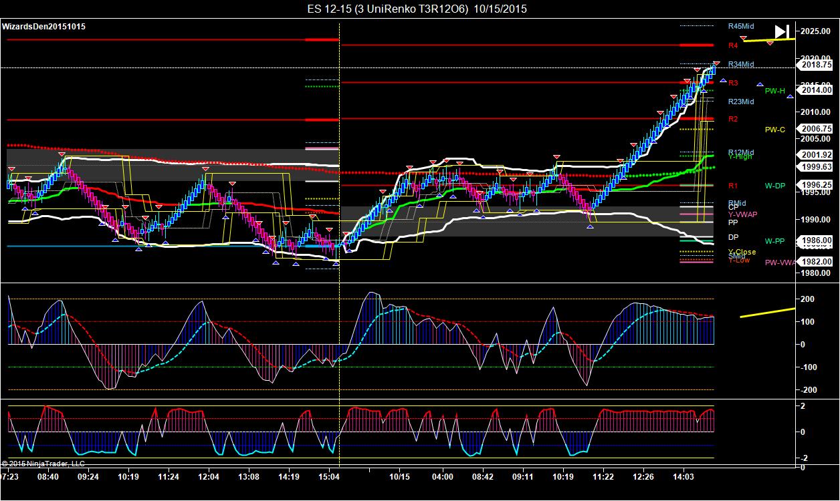Click the 1990.00 price axis label

click(x=817, y=219)
